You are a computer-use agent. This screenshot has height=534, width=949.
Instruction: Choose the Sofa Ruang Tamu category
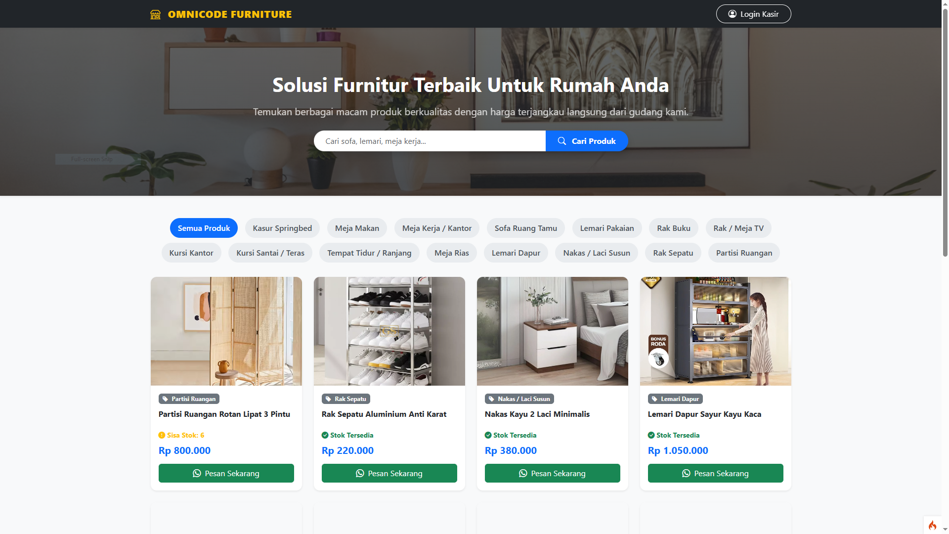(x=525, y=228)
